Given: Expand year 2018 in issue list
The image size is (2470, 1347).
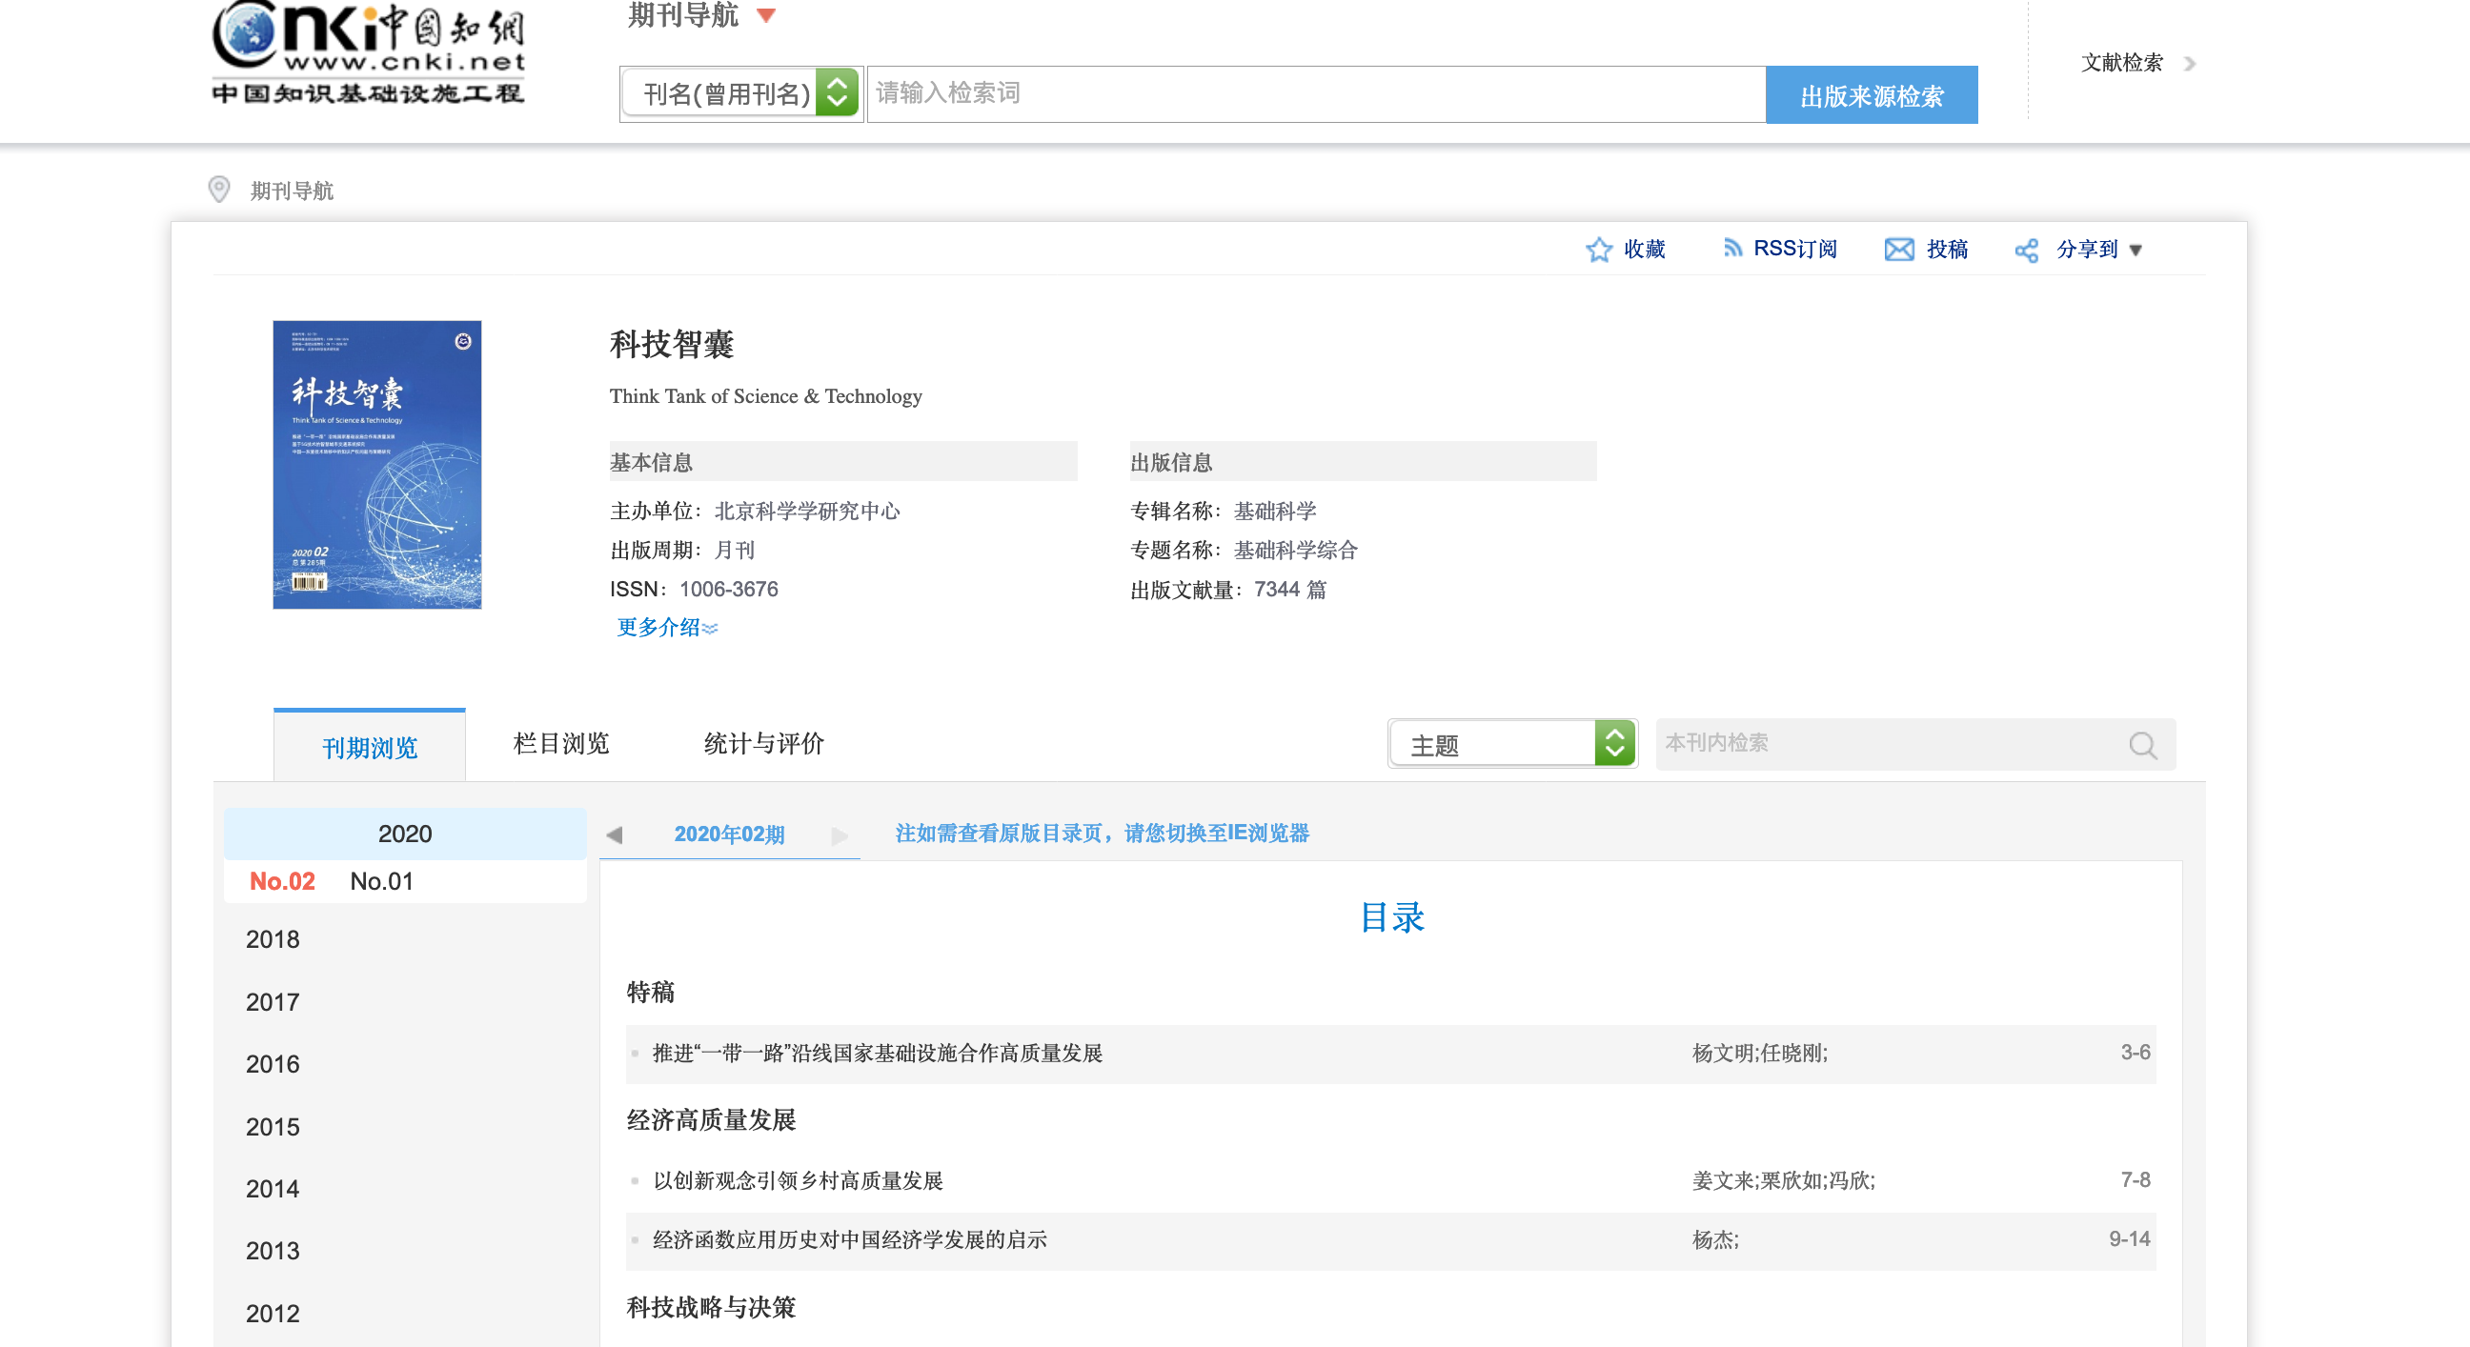Looking at the screenshot, I should (273, 939).
